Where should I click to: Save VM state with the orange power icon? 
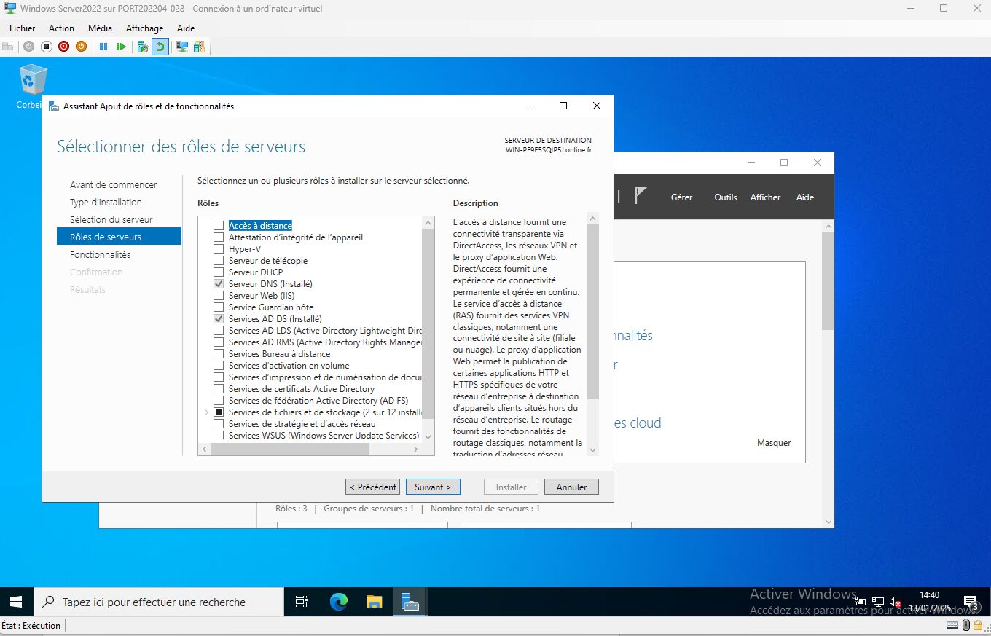81,47
